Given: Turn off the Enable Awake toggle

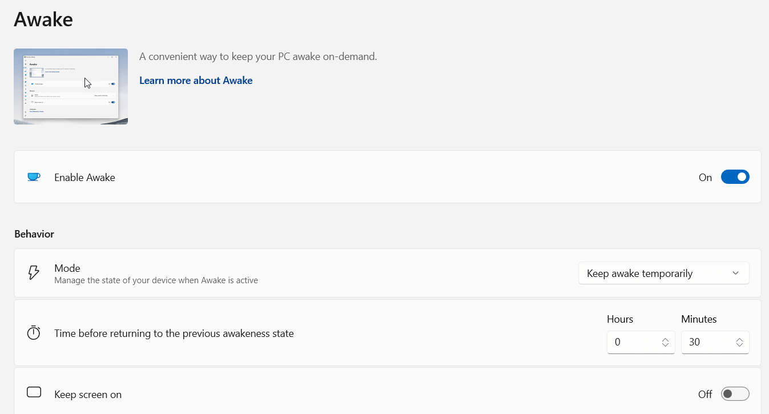Looking at the screenshot, I should tap(735, 177).
